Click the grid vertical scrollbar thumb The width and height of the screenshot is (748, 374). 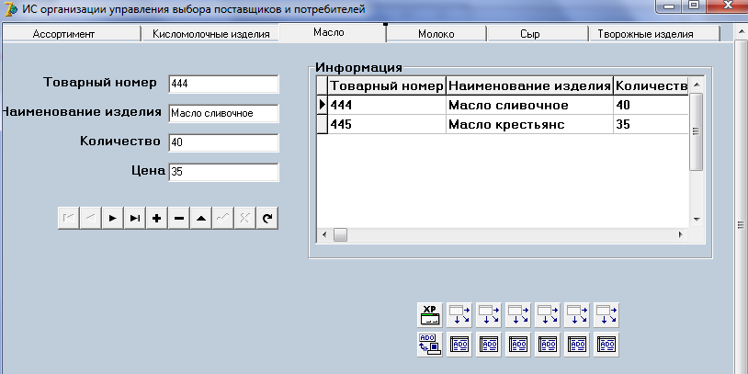click(697, 131)
